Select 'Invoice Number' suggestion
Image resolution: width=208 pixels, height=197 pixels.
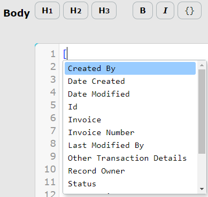(130, 132)
